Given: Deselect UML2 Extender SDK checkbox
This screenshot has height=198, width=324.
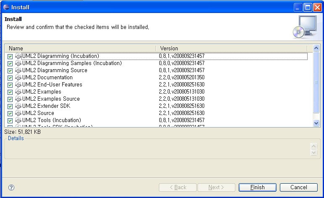Looking at the screenshot, I should coord(10,107).
